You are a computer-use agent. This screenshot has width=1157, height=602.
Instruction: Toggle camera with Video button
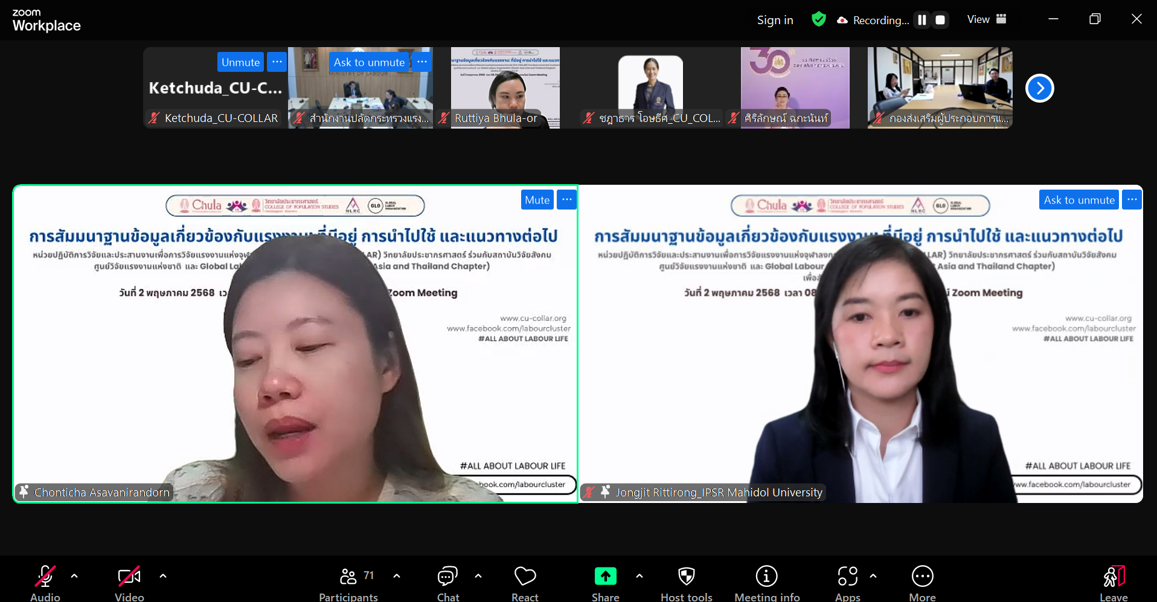click(x=129, y=577)
